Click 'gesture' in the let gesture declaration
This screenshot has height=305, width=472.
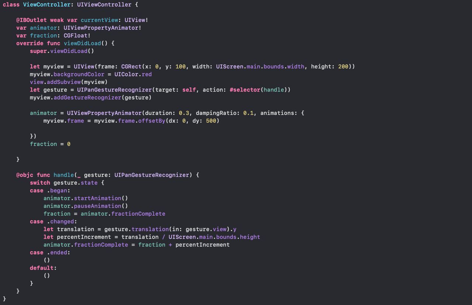55,90
